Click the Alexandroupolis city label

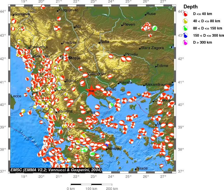coord(159,84)
